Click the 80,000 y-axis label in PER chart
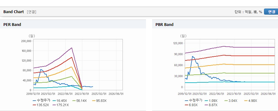The height and width of the screenshot is (111, 278). coord(27,70)
